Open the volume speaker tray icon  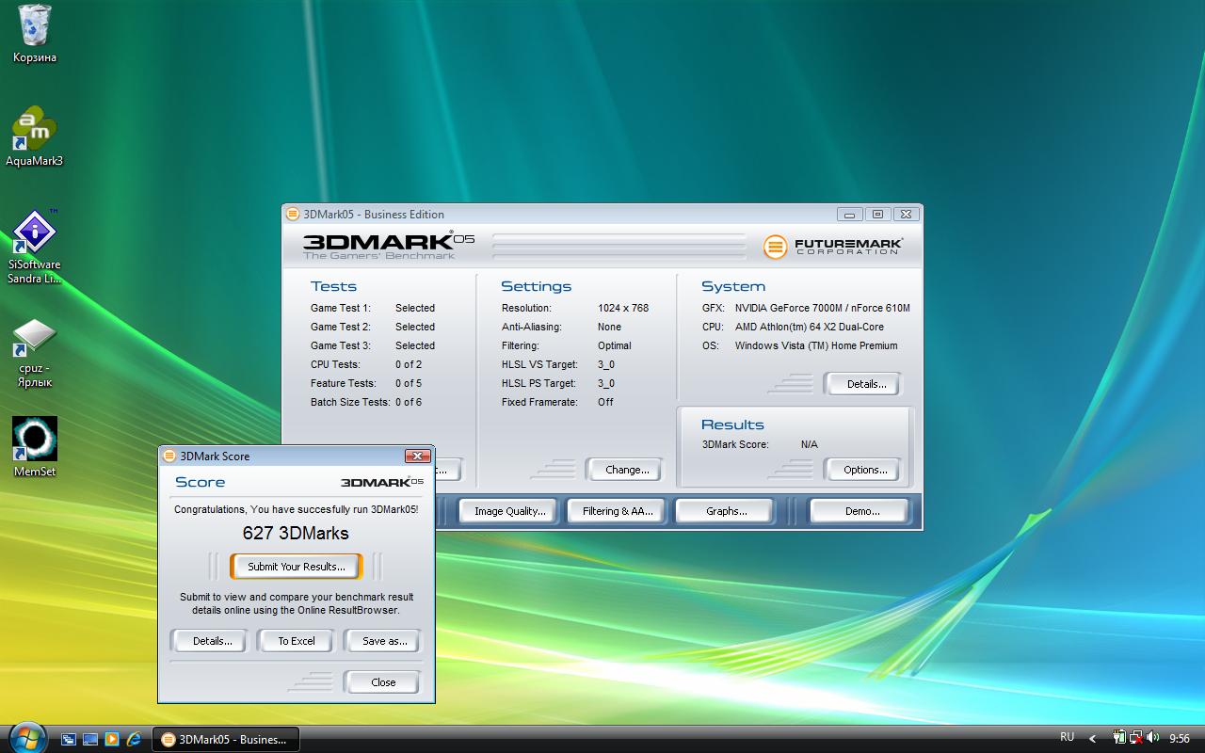1152,738
